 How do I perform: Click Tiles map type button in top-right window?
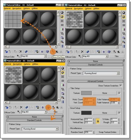[116, 56]
